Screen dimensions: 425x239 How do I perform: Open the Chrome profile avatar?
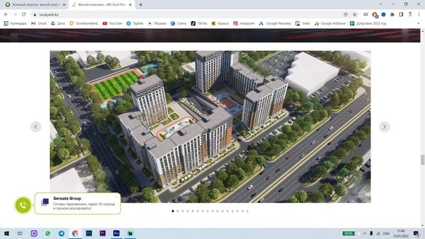pyautogui.click(x=410, y=15)
